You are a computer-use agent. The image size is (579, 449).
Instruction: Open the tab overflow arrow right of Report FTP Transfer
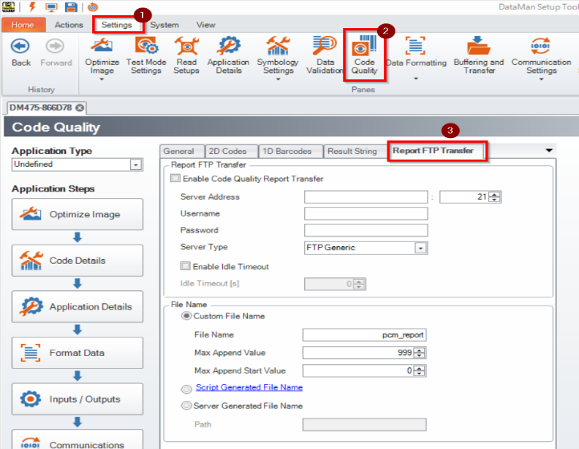click(549, 150)
